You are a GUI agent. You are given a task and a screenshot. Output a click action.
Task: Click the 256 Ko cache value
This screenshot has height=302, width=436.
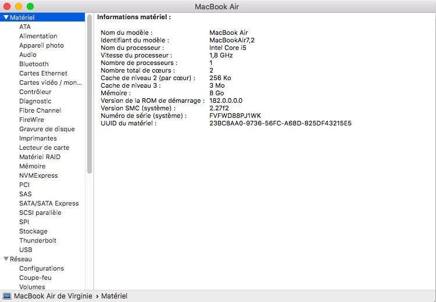(x=220, y=78)
